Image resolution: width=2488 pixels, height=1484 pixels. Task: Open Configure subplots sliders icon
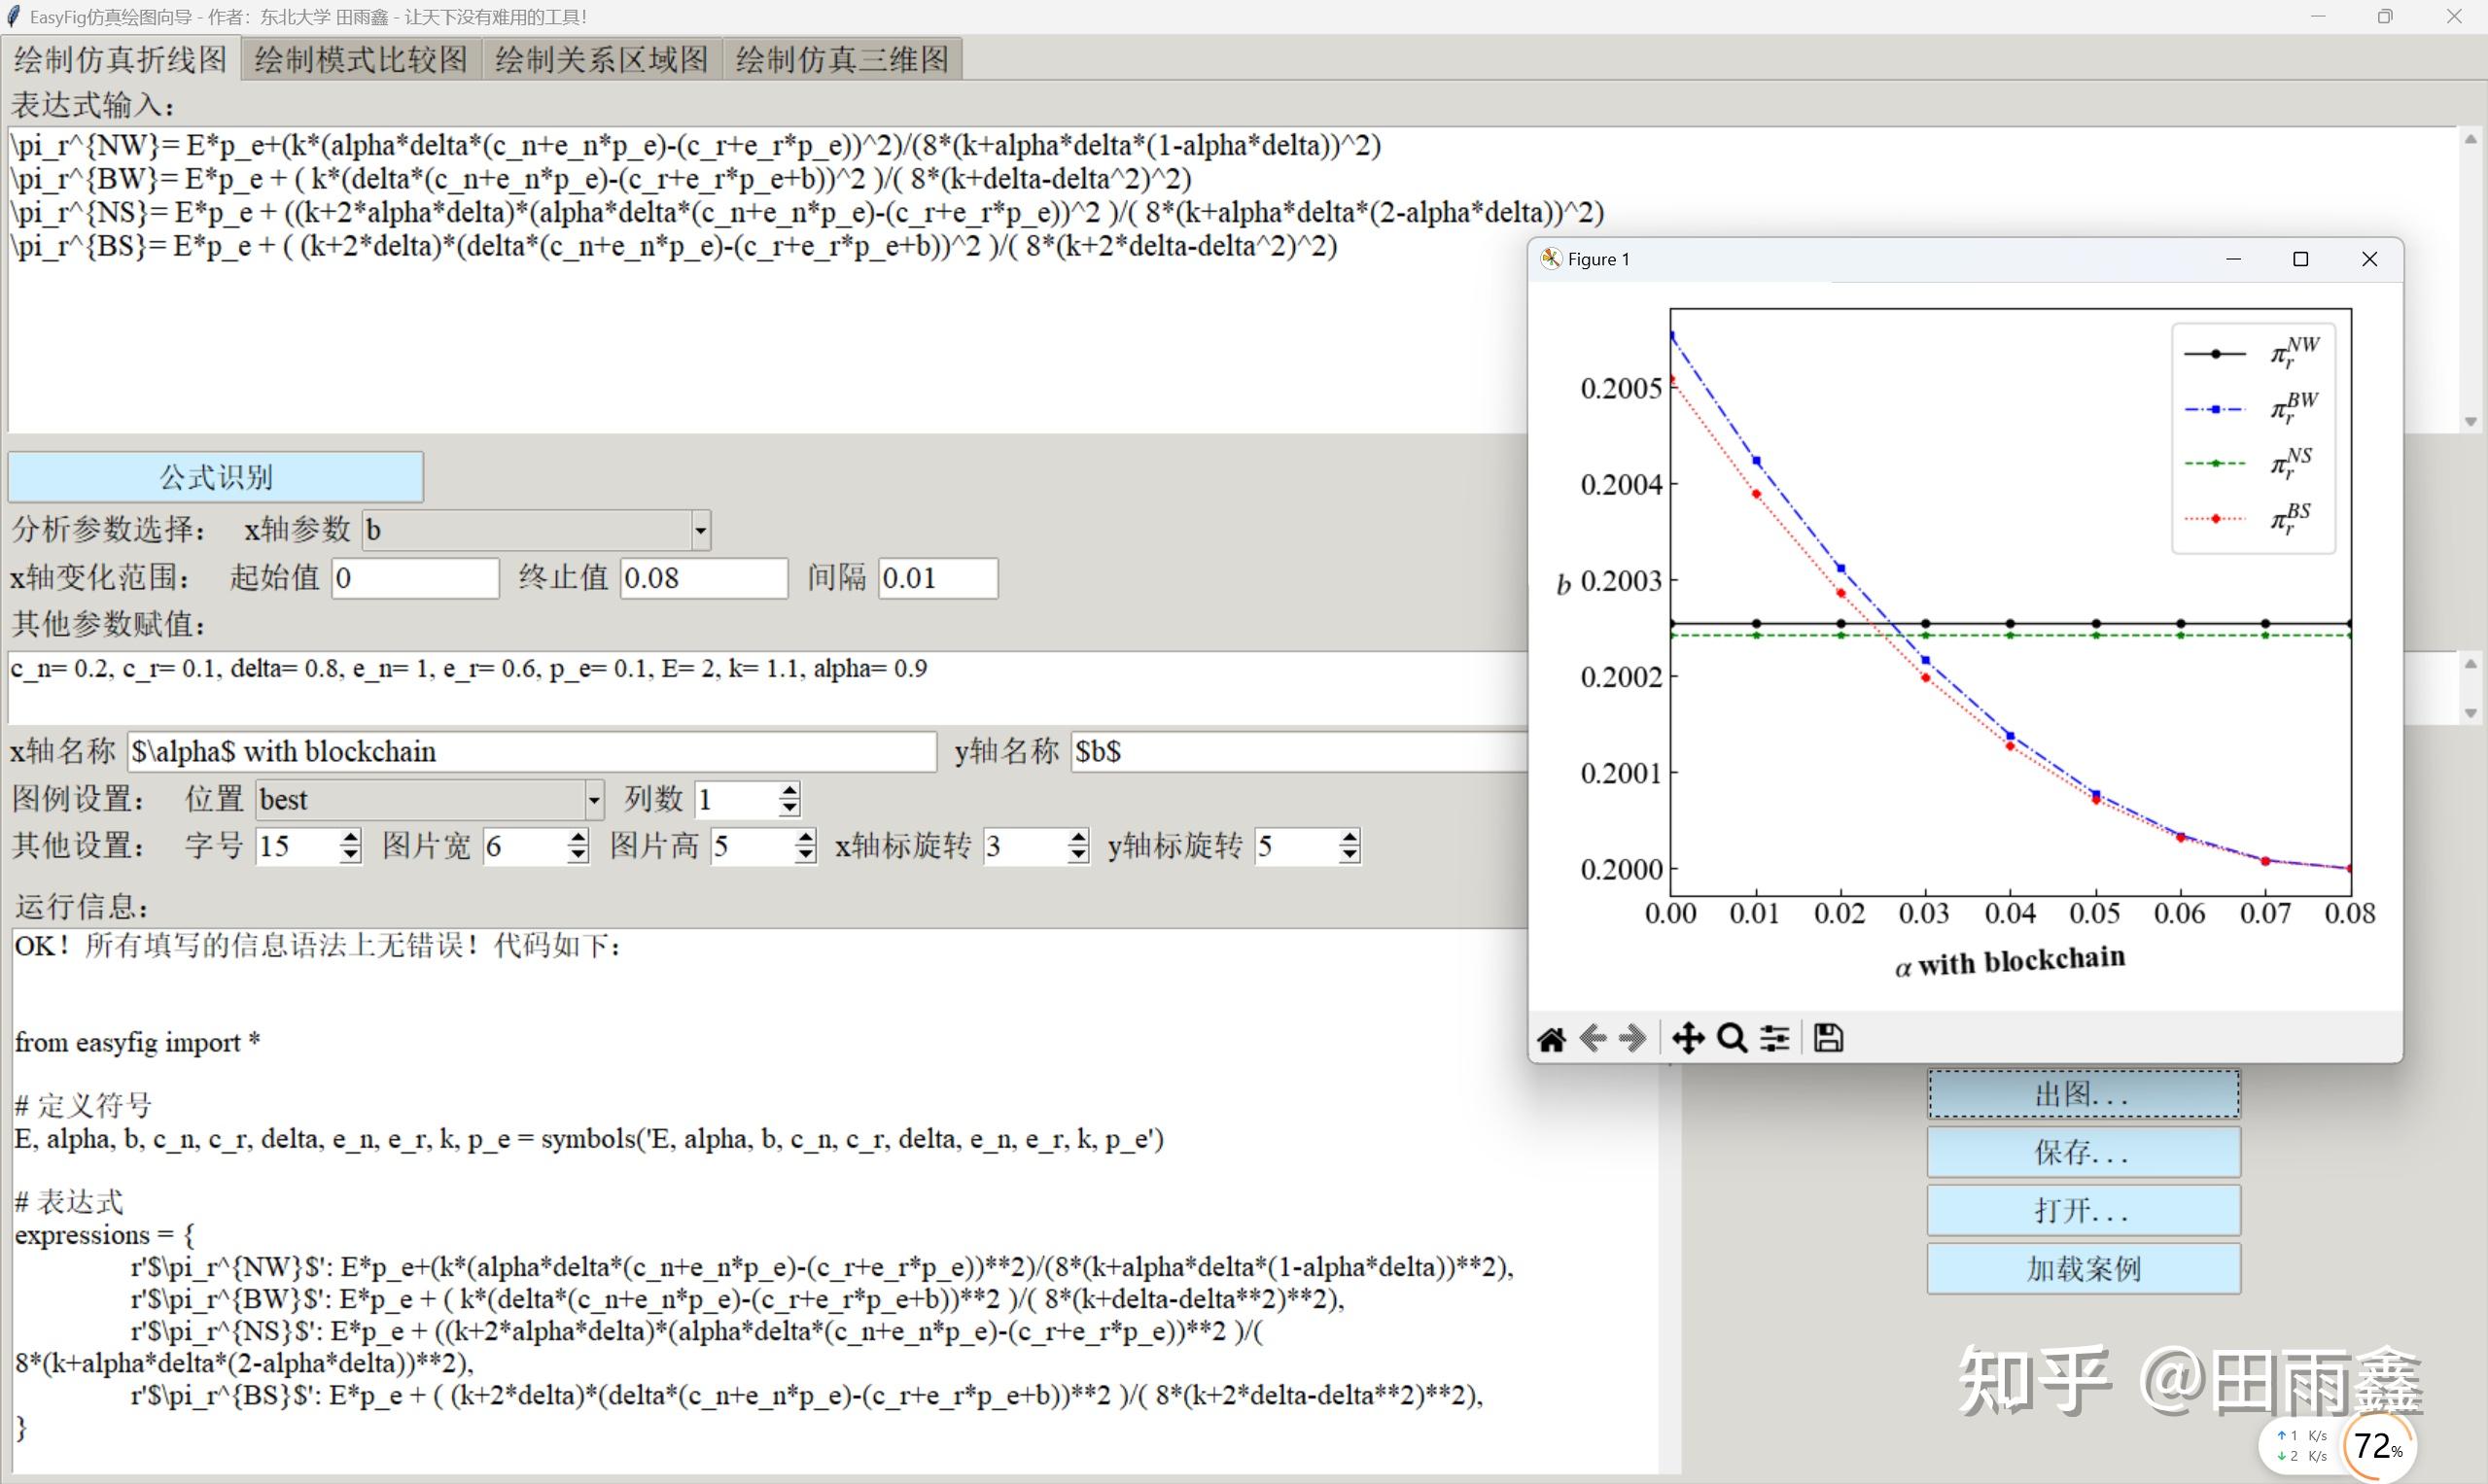tap(1775, 1039)
